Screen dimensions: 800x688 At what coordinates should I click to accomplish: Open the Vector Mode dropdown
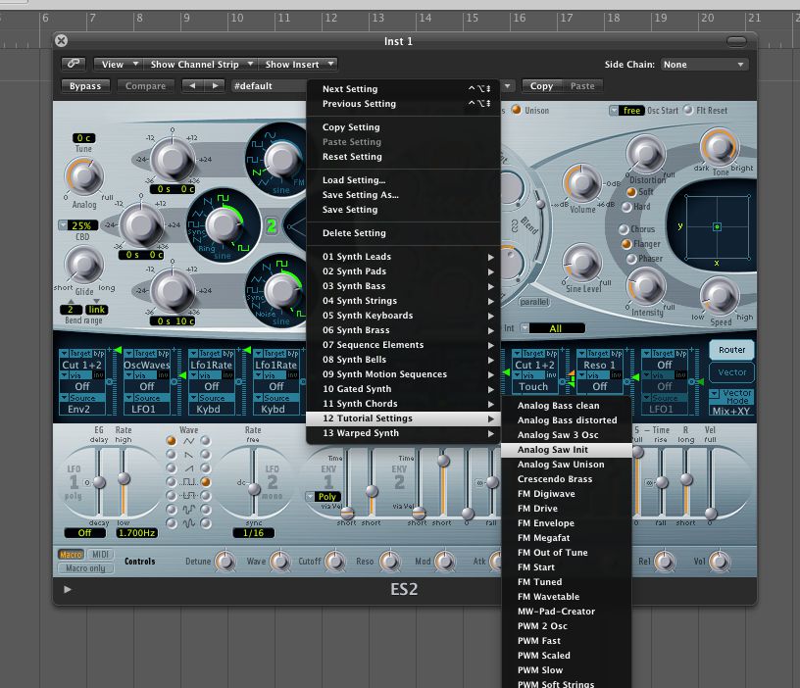[x=730, y=396]
